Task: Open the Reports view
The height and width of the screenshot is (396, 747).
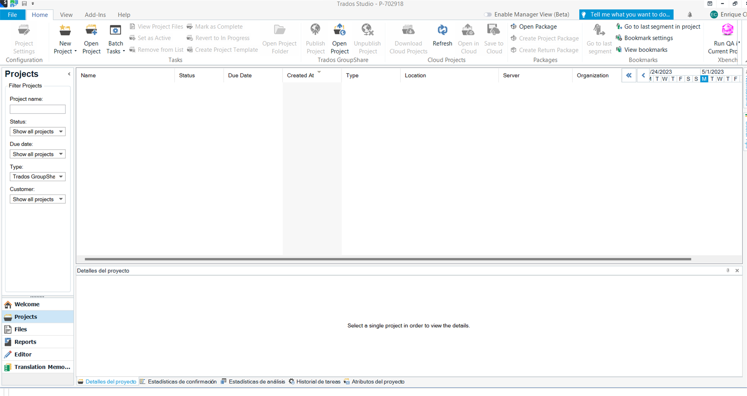Action: click(x=38, y=342)
